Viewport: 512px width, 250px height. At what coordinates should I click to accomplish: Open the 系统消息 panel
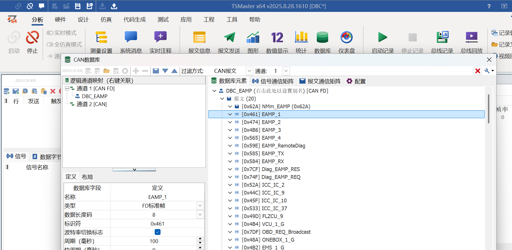tap(131, 42)
